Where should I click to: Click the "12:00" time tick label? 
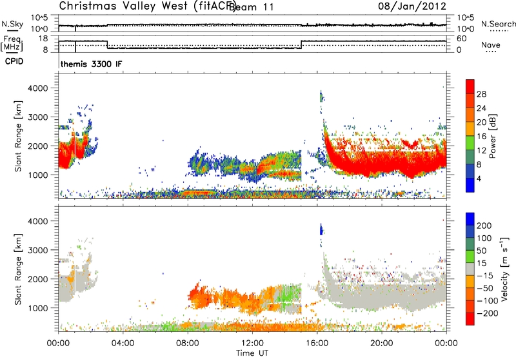[x=252, y=343]
